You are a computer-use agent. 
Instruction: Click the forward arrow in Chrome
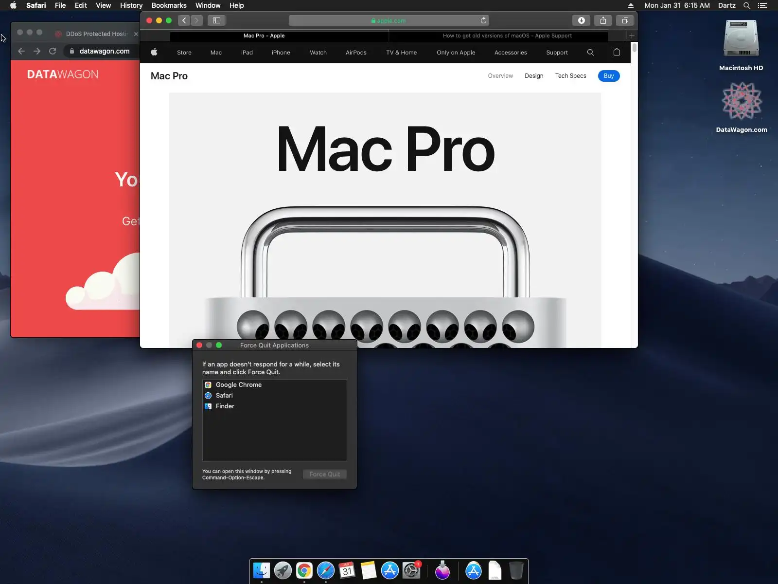pos(37,51)
